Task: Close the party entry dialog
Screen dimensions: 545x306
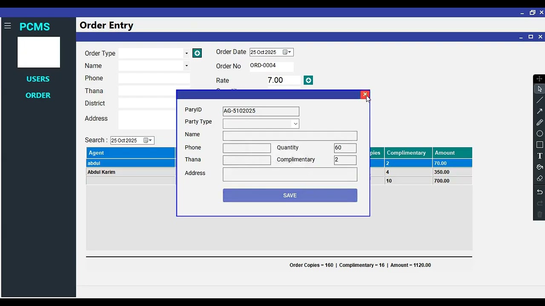Action: tap(365, 94)
